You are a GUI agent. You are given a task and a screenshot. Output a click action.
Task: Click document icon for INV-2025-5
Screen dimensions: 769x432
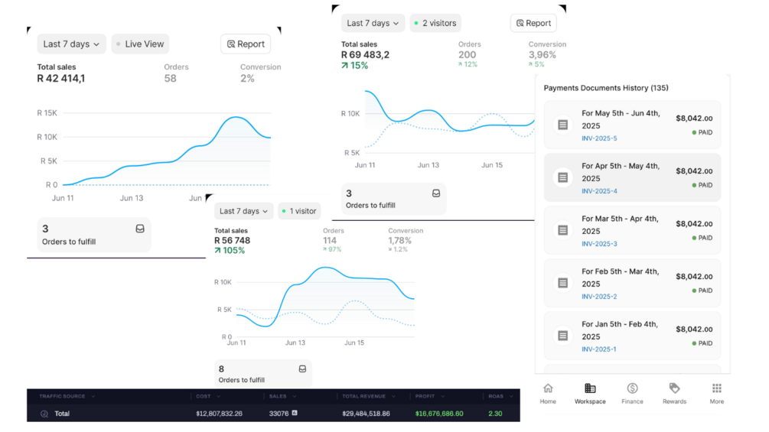(x=563, y=125)
